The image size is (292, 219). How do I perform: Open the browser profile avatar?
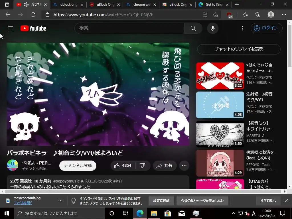pos(271,15)
